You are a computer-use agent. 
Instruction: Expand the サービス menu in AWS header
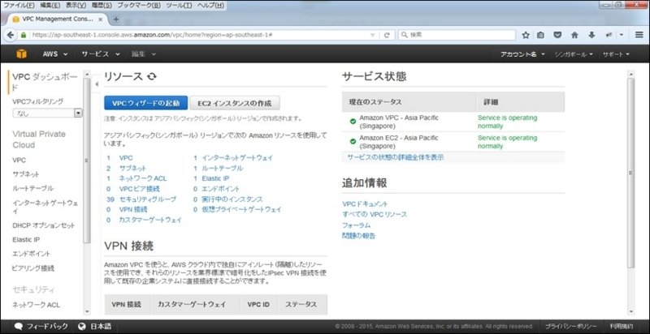(x=99, y=54)
